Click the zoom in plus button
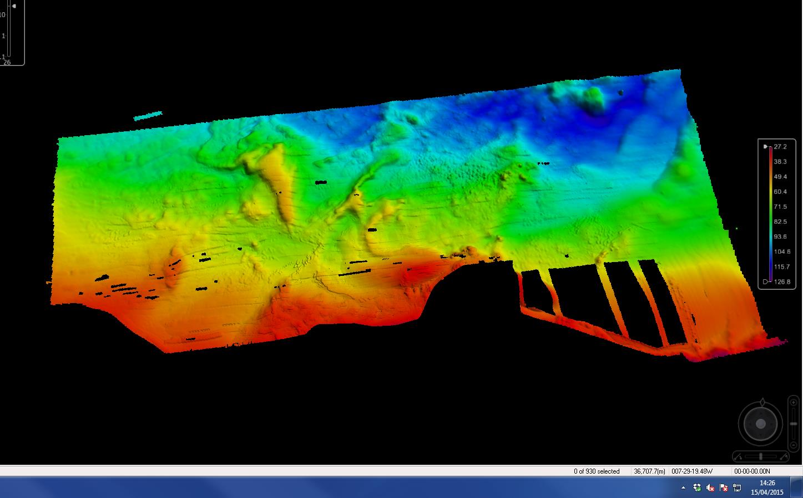This screenshot has width=803, height=498. [x=794, y=402]
